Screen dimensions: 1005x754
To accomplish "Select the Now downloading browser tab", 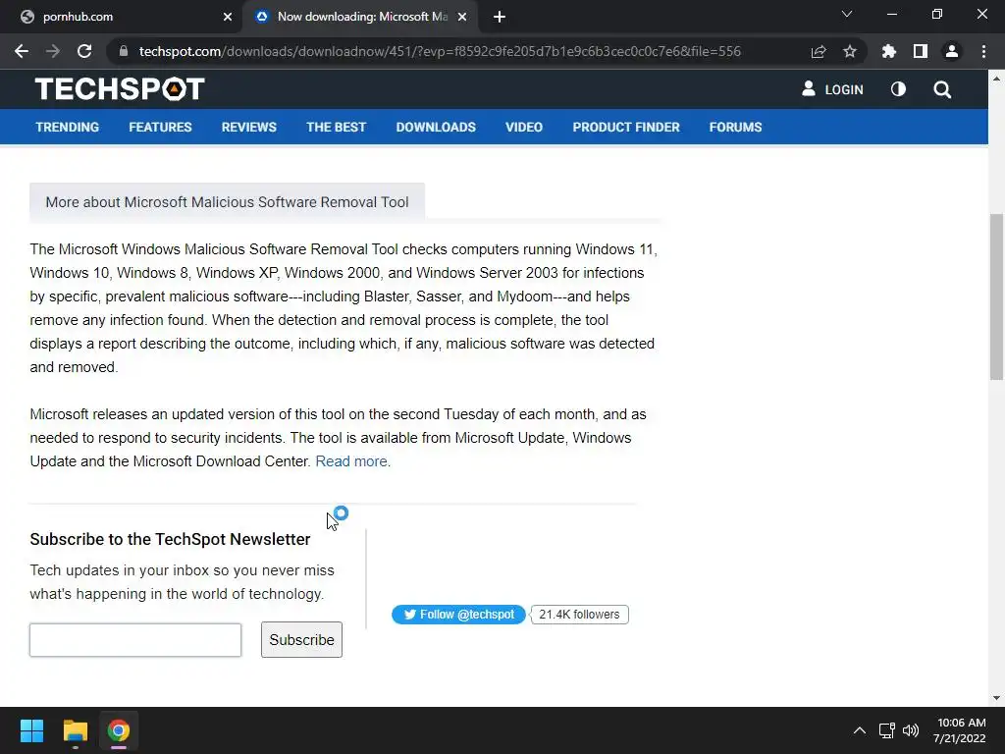I will (359, 17).
